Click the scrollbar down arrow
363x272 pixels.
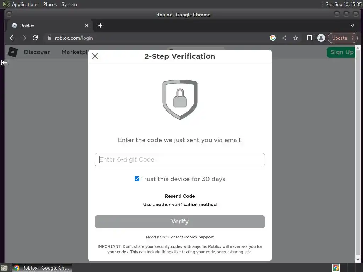click(358, 260)
